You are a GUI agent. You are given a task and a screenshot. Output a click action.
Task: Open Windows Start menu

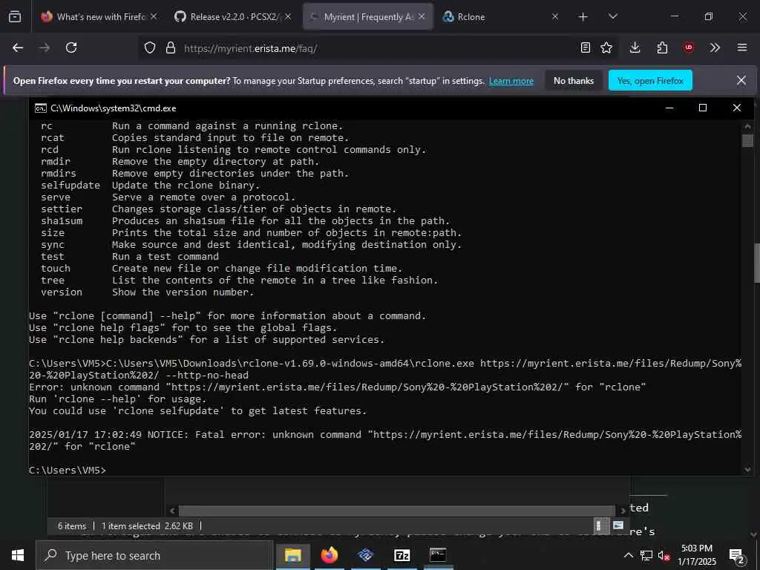click(x=18, y=555)
